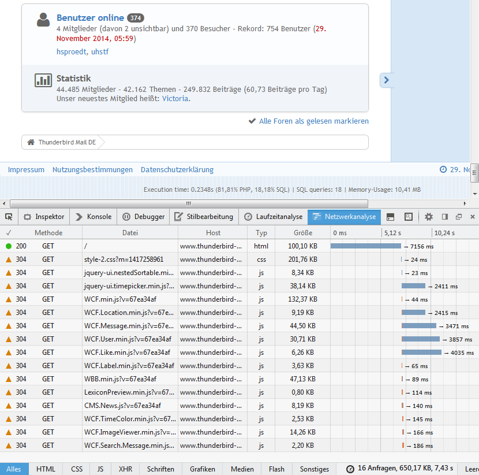
Task: Filter requests by Sonstiges
Action: (315, 469)
